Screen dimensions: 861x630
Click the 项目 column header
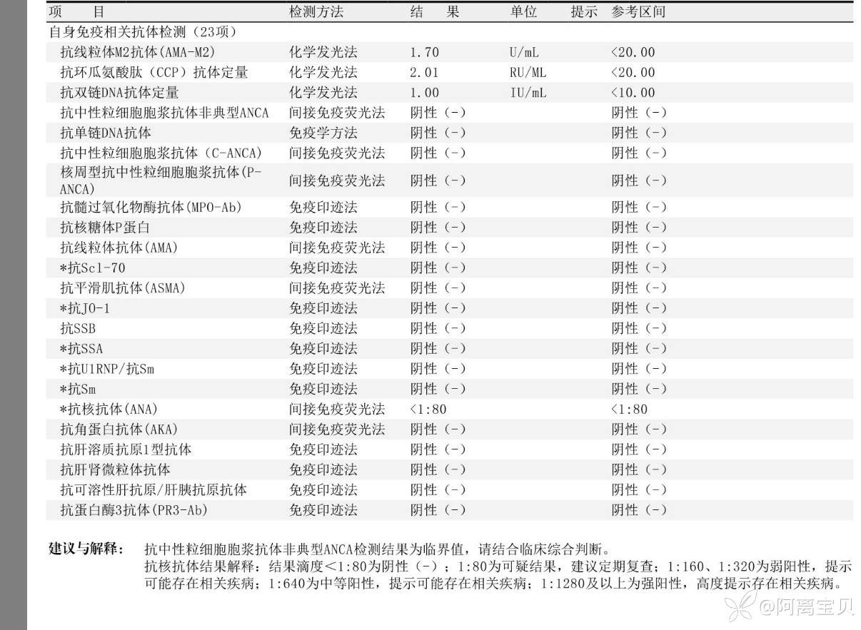77,12
